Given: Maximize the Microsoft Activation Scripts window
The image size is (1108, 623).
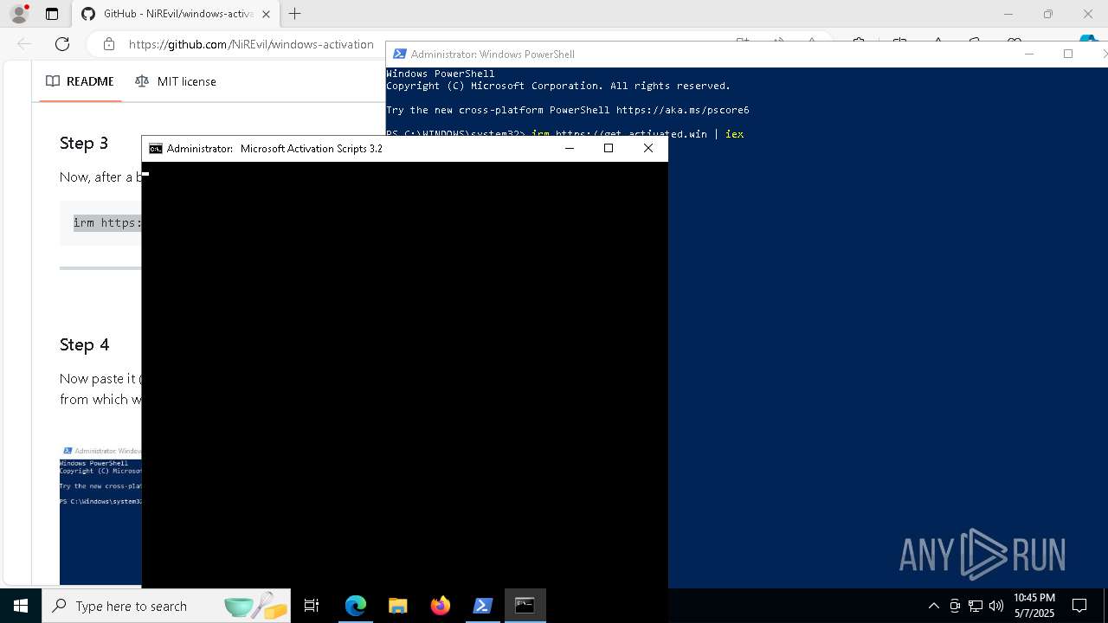Looking at the screenshot, I should pyautogui.click(x=609, y=148).
